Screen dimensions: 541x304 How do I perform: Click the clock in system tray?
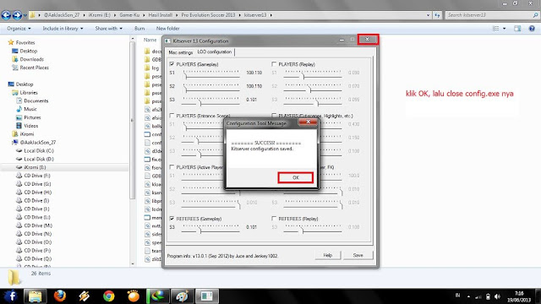point(519,296)
